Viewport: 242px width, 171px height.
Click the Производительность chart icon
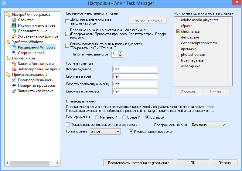click(x=14, y=80)
